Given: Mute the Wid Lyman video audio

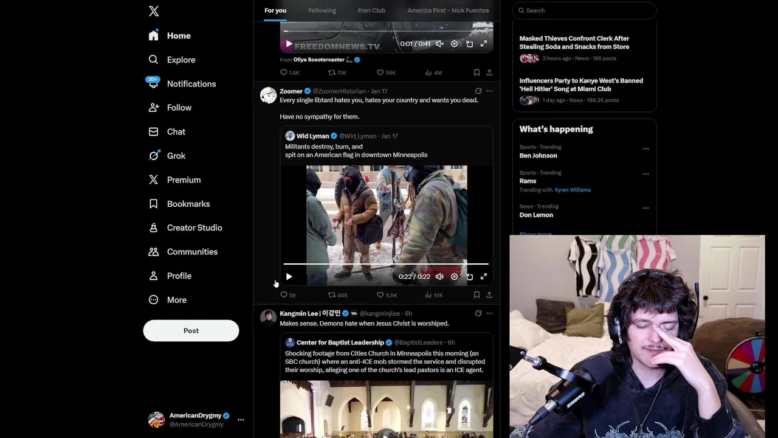Looking at the screenshot, I should click(x=439, y=277).
